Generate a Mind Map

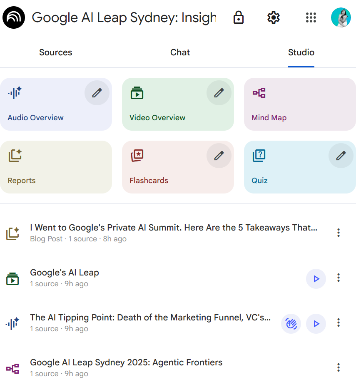click(300, 104)
